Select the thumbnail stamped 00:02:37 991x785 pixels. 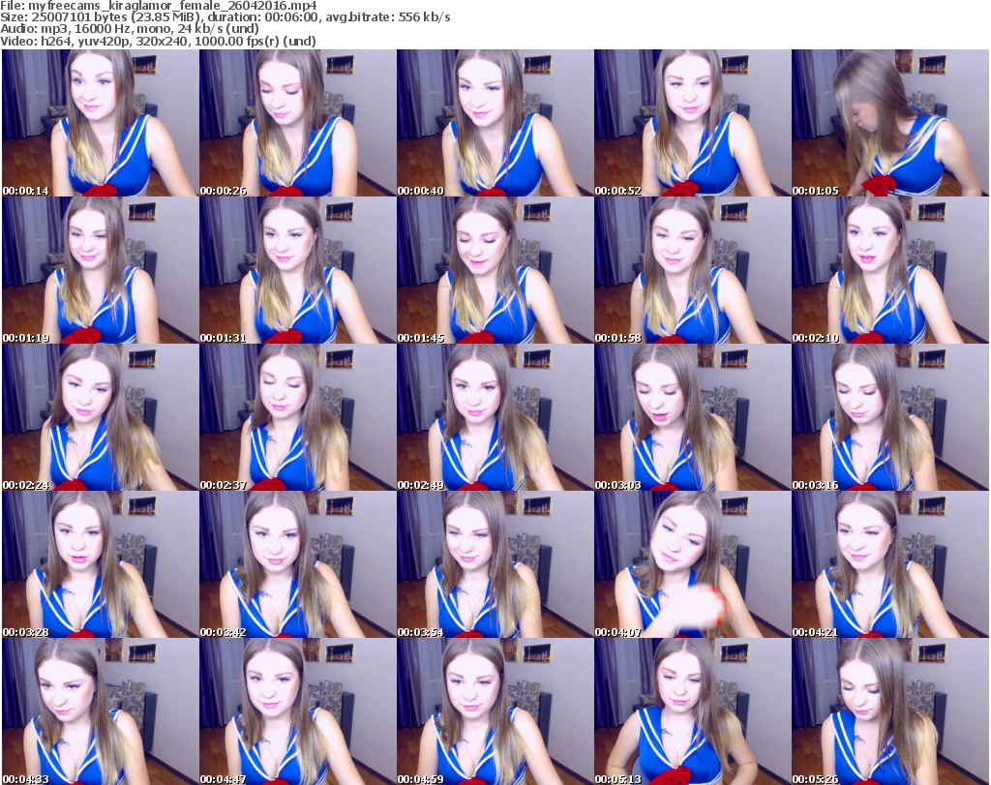pyautogui.click(x=298, y=417)
